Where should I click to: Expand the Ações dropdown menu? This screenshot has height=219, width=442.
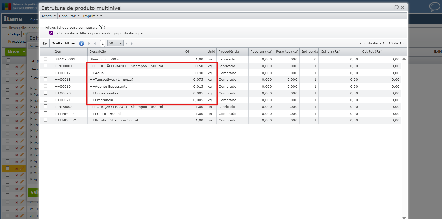coord(49,16)
